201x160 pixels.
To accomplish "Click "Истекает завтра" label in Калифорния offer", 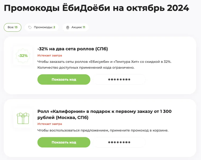I will 50,124.
